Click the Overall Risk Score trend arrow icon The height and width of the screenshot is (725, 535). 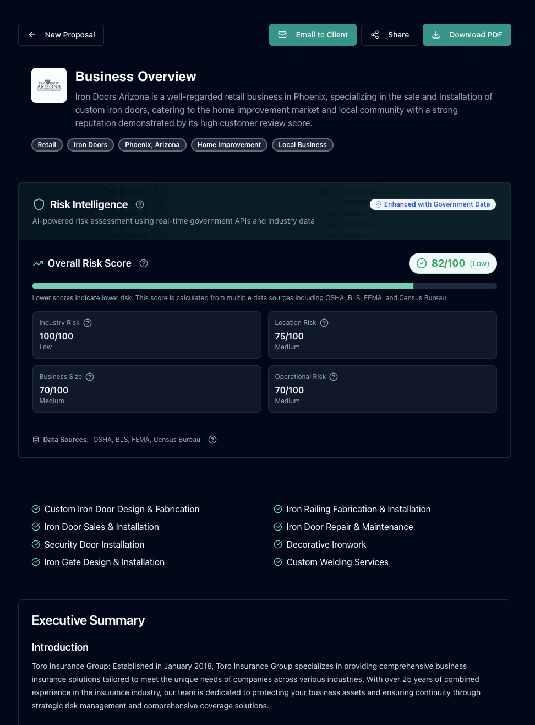pos(38,263)
